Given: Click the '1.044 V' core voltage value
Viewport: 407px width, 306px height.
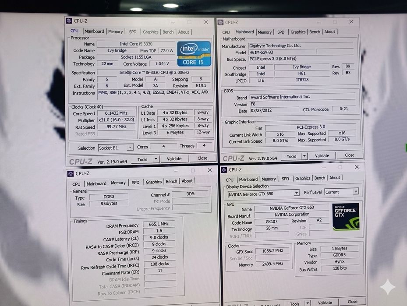Looking at the screenshot, I should 162,64.
